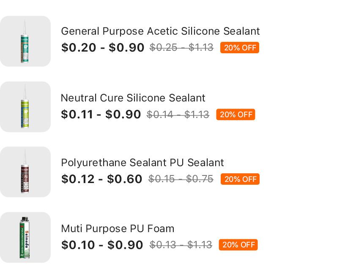Open the General Purpose Acetic Silicone Sealant title
The width and height of the screenshot is (345, 279).
click(x=160, y=31)
